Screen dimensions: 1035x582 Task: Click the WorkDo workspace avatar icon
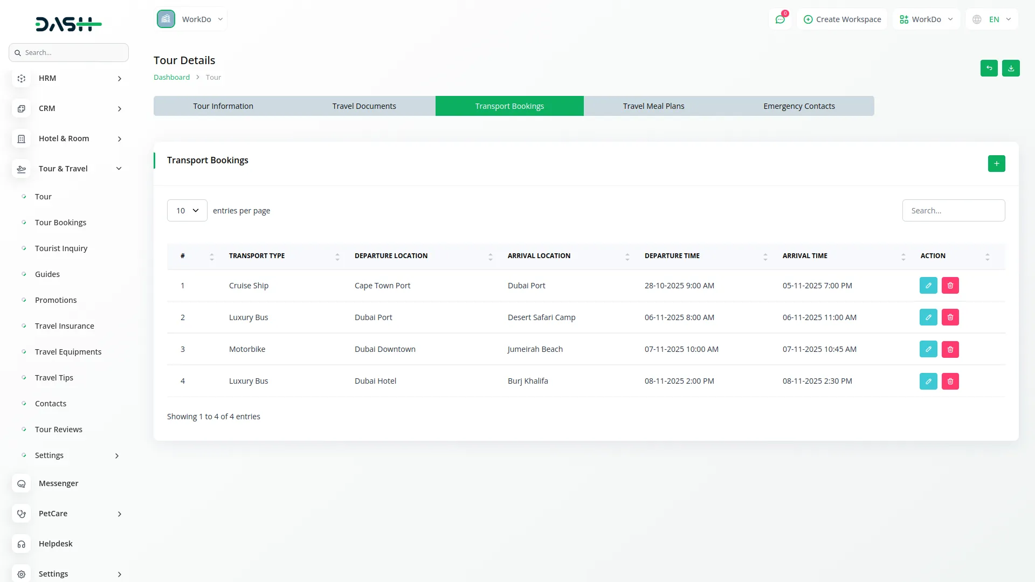point(166,19)
